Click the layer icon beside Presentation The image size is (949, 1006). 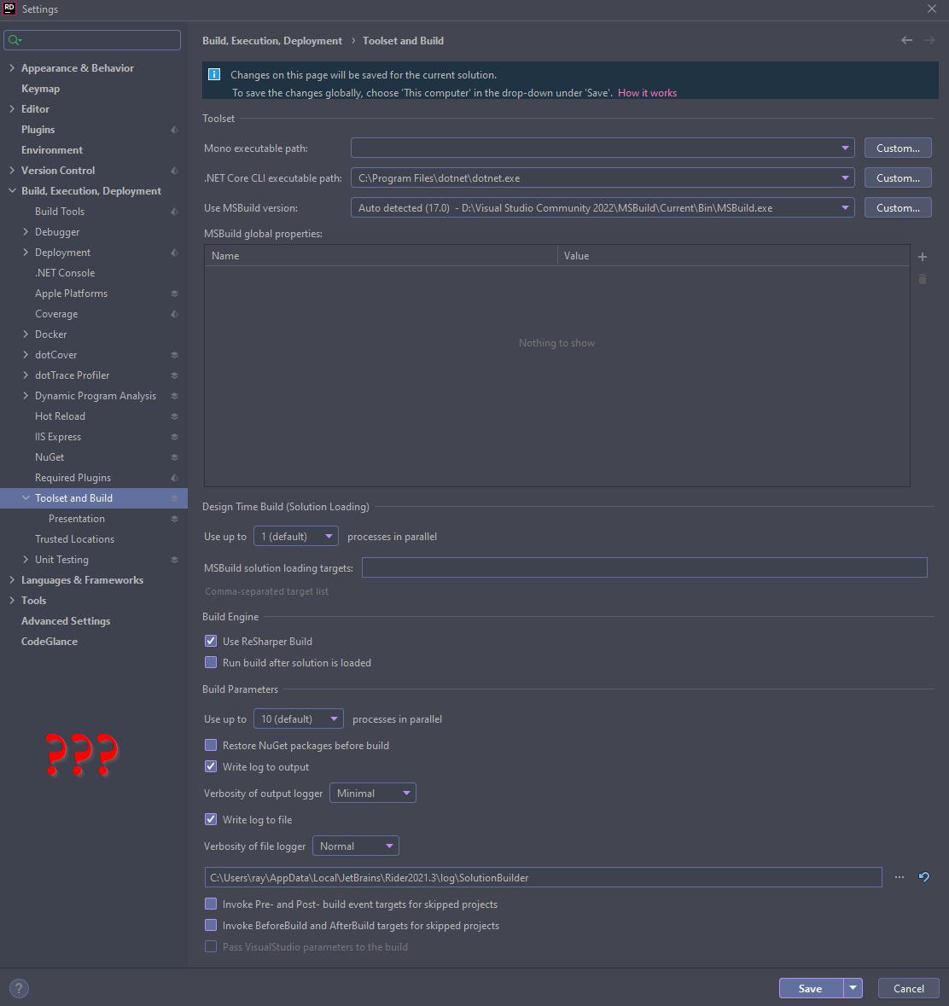coord(175,519)
